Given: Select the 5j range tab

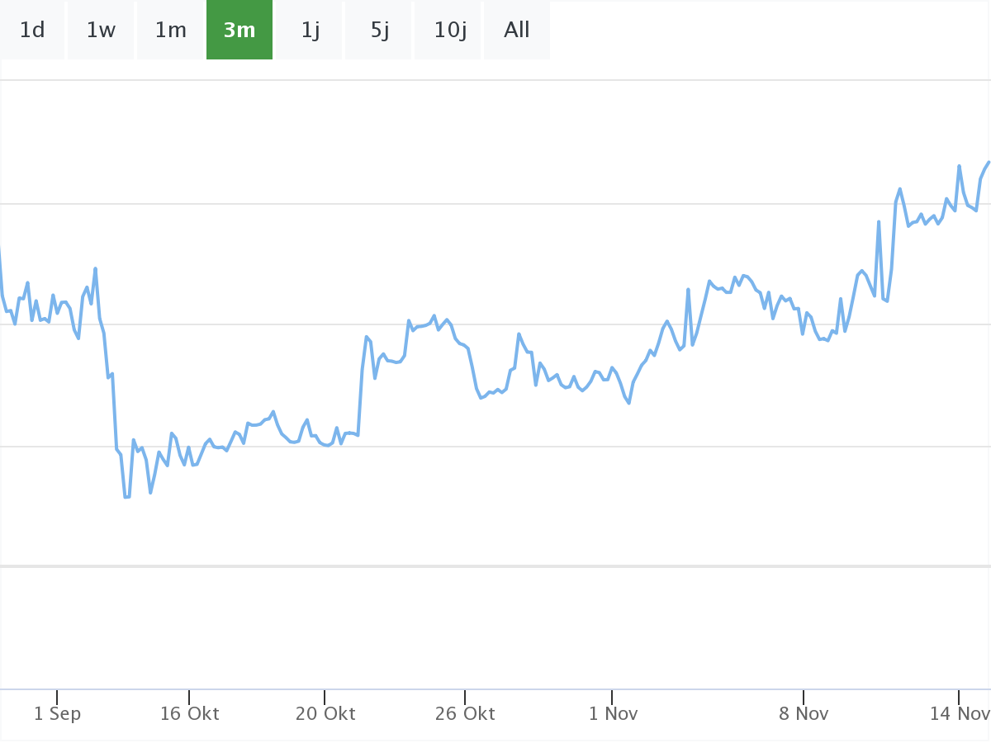Looking at the screenshot, I should coord(379,31).
